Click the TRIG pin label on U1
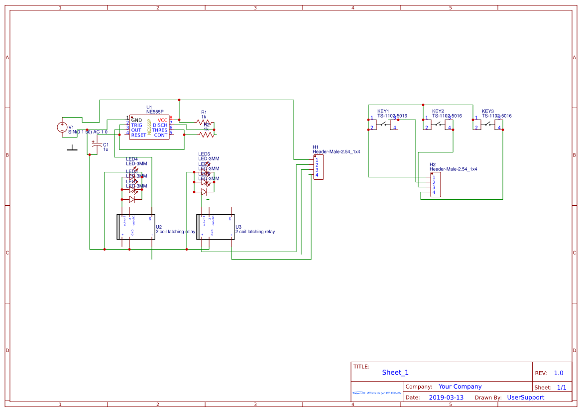Image resolution: width=582 pixels, height=412 pixels. coord(136,125)
